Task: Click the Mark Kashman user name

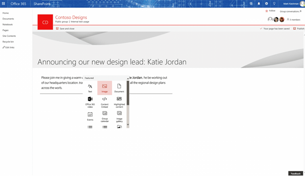Action: [291, 4]
